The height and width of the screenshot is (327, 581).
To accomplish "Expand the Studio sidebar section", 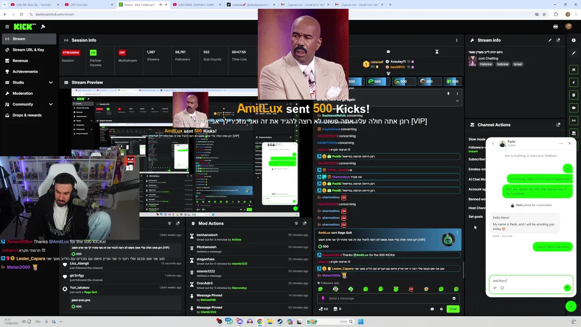I will (50, 82).
